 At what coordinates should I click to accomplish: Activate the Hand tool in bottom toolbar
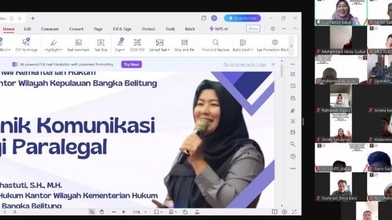coord(102,211)
